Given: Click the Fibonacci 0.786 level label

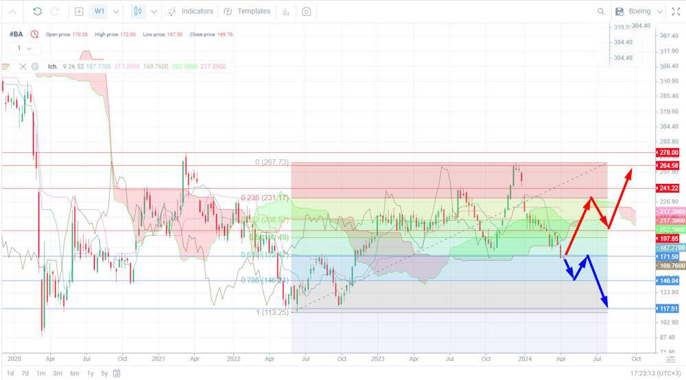Looking at the screenshot, I should (265, 281).
